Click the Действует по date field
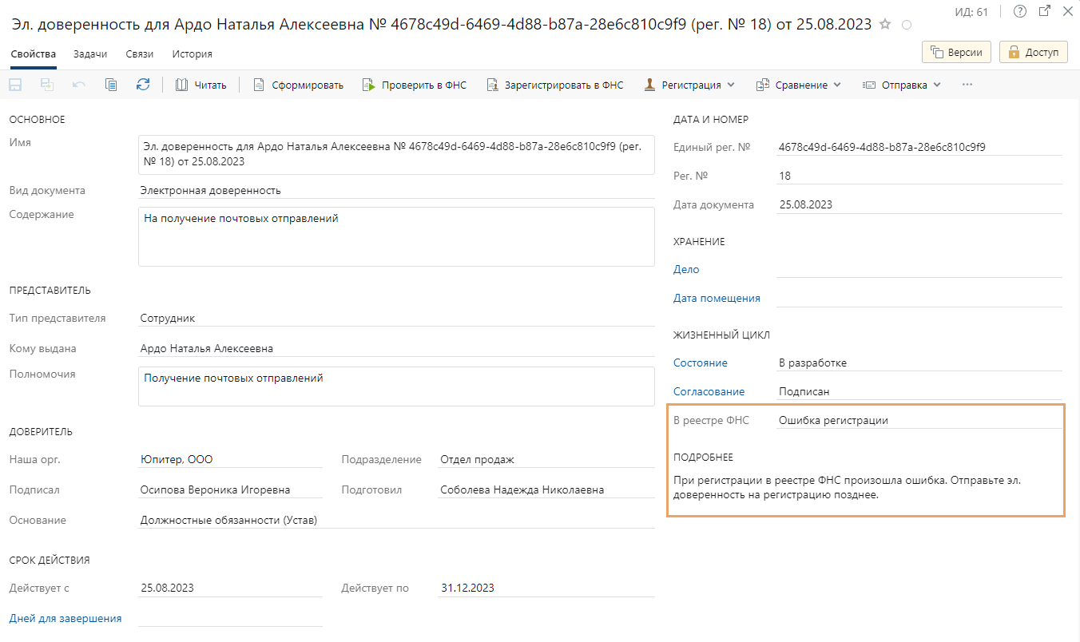The height and width of the screenshot is (642, 1080). [546, 588]
